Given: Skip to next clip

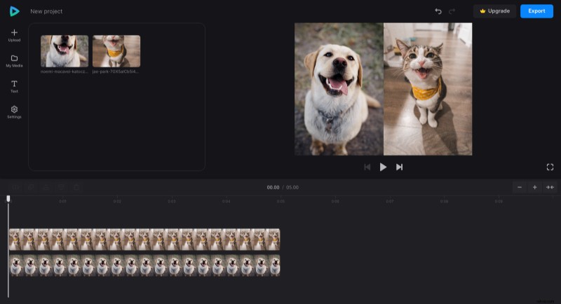Looking at the screenshot, I should (399, 167).
